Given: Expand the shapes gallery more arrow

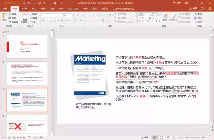Looking at the screenshot, I should [x=160, y=21].
